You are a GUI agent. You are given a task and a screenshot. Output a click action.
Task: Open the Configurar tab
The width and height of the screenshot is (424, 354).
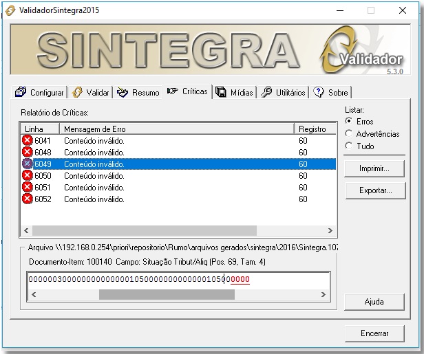40,93
